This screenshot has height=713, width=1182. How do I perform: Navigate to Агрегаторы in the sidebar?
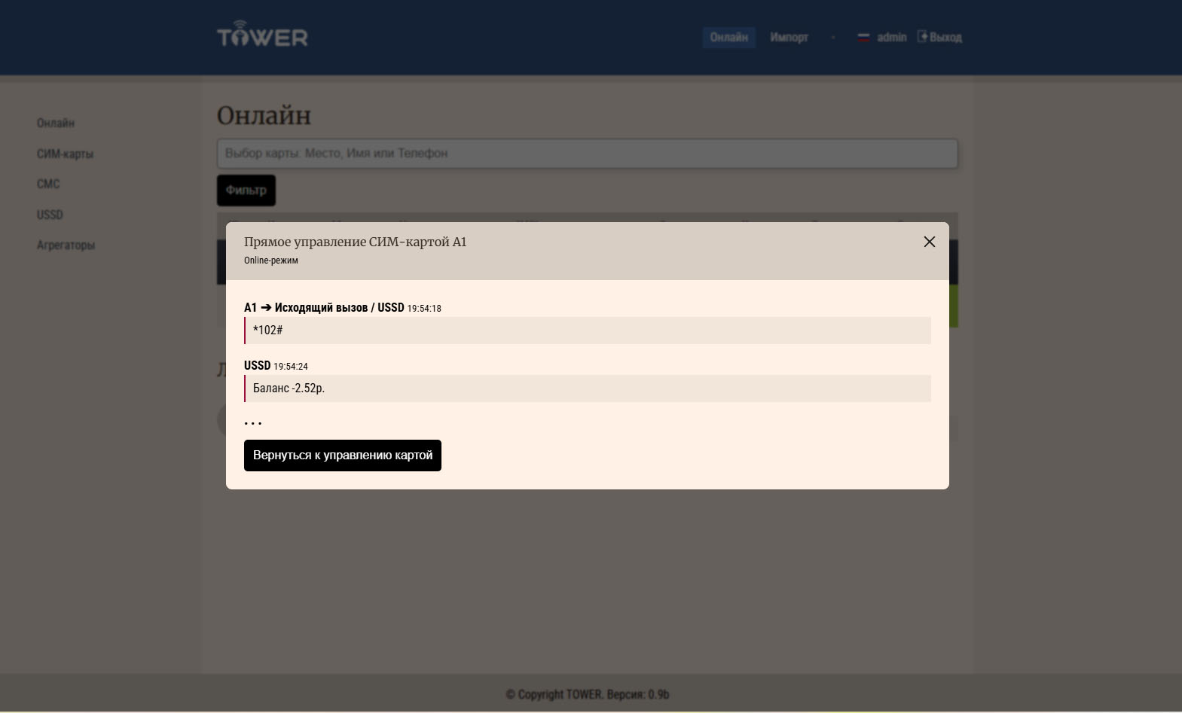(66, 245)
